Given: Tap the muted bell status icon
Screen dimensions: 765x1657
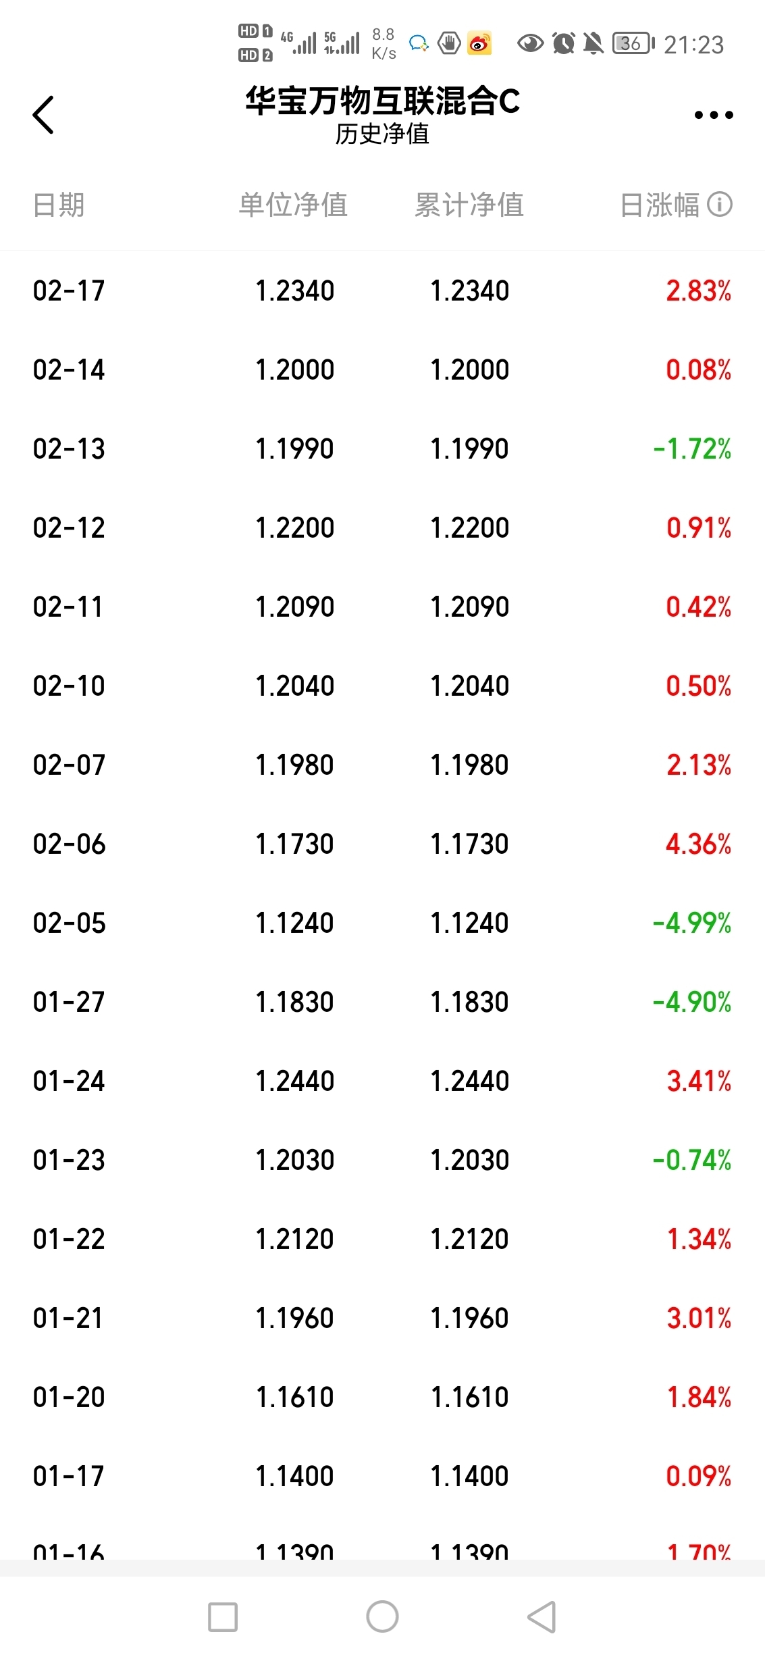Looking at the screenshot, I should pyautogui.click(x=593, y=44).
